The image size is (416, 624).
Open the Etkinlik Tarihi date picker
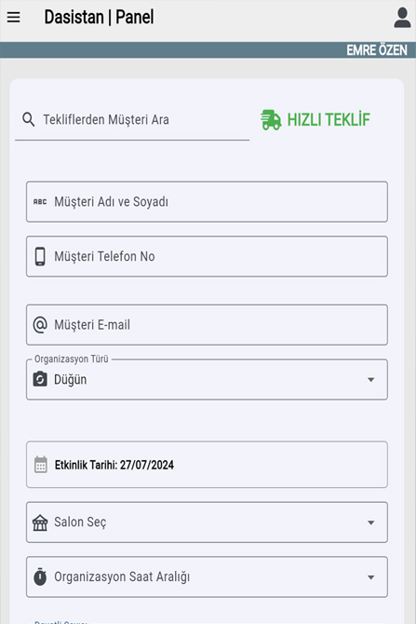click(x=207, y=465)
